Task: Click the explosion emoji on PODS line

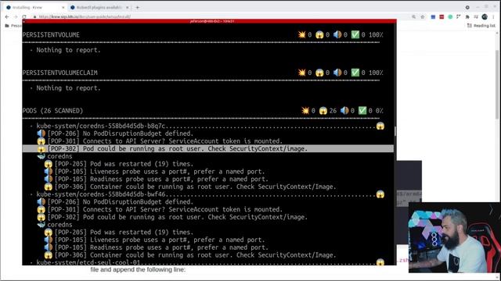Action: tap(305, 111)
